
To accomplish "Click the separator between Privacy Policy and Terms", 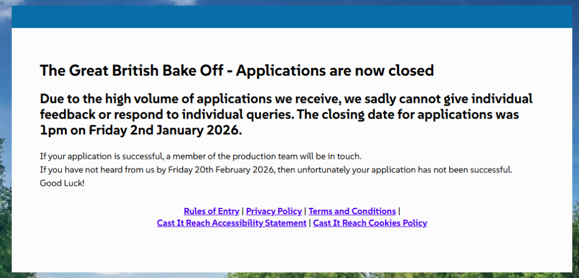I will tap(305, 211).
